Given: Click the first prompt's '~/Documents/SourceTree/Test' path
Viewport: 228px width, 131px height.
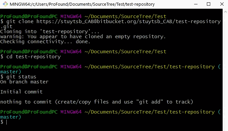Looking at the screenshot, I should point(125,16).
